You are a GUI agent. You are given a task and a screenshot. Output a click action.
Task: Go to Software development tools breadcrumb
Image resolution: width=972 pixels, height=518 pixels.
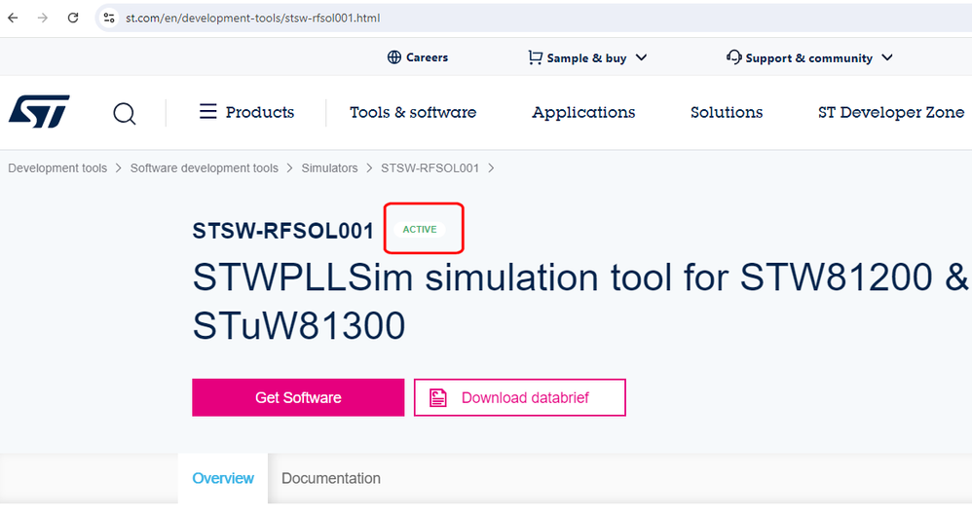204,168
